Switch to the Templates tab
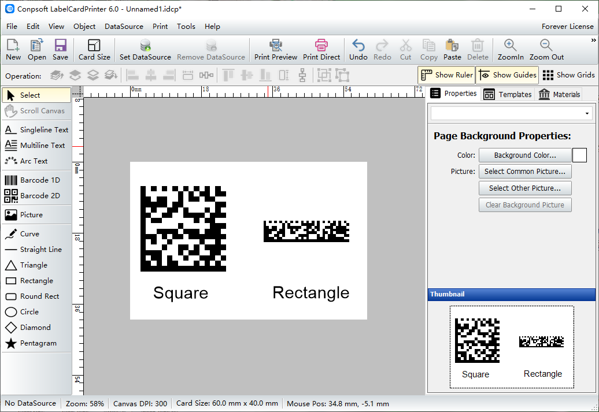The height and width of the screenshot is (412, 599). [x=508, y=94]
